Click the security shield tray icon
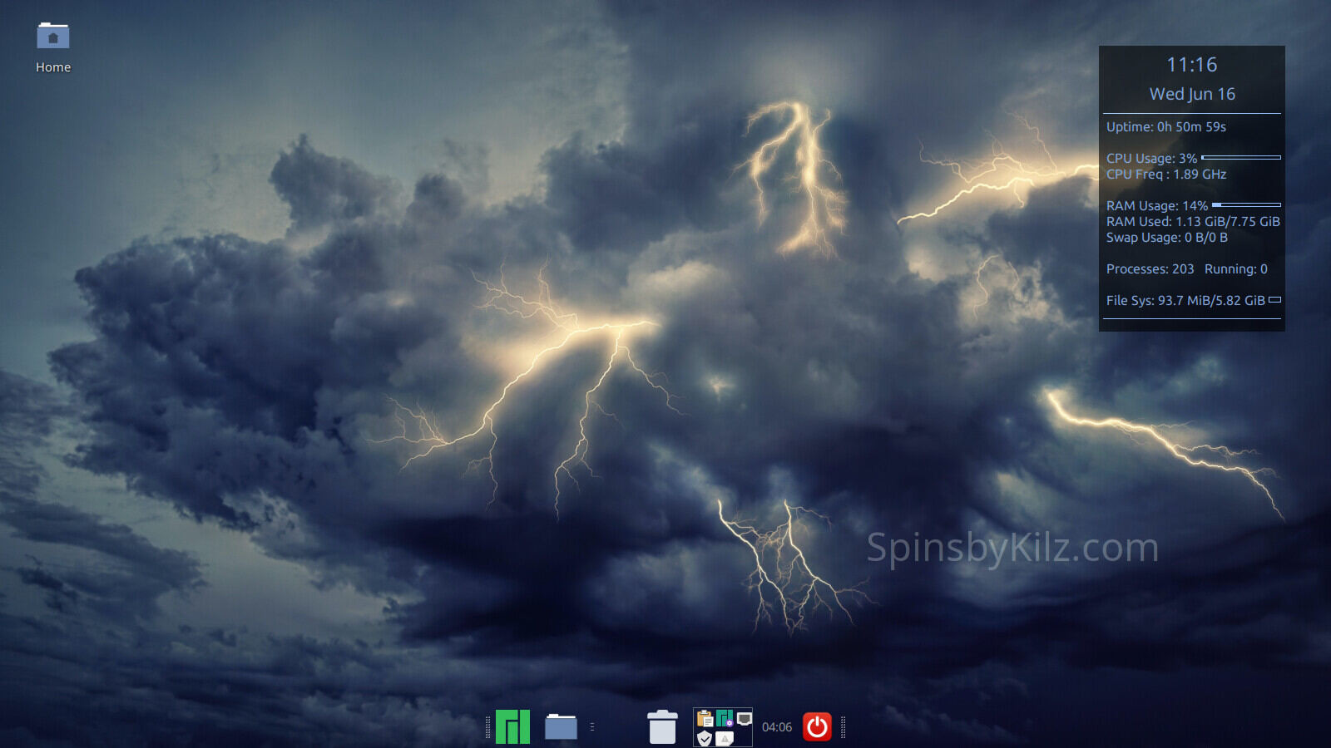The height and width of the screenshot is (748, 1331). pyautogui.click(x=705, y=738)
